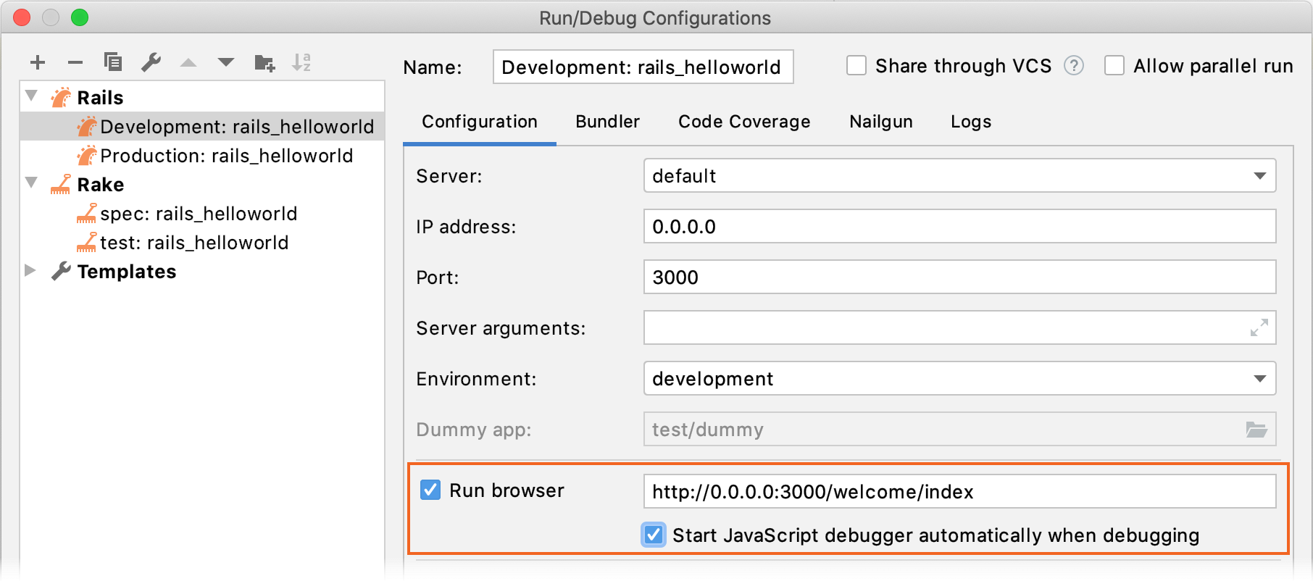This screenshot has width=1313, height=581.
Task: Select Production: rails_helloworld configuration
Action: (x=226, y=156)
